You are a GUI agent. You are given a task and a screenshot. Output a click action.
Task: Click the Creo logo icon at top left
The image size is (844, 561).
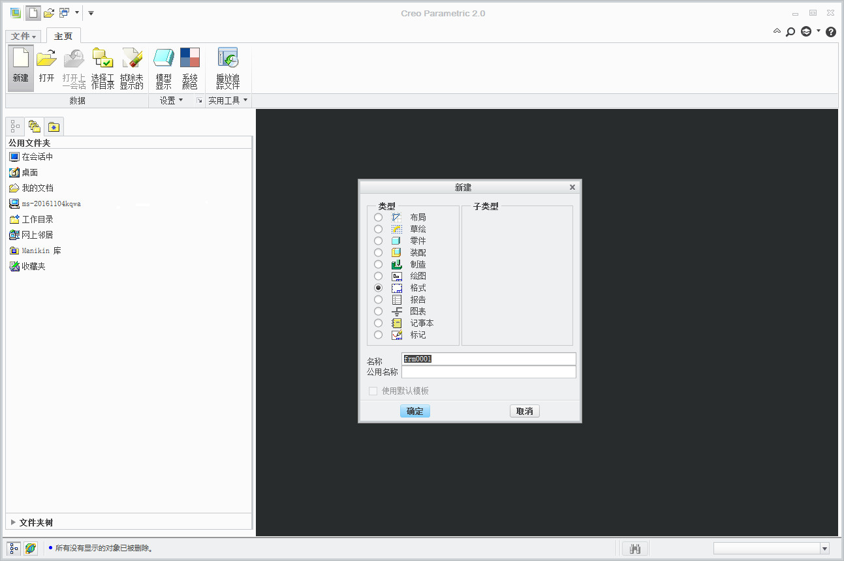16,13
